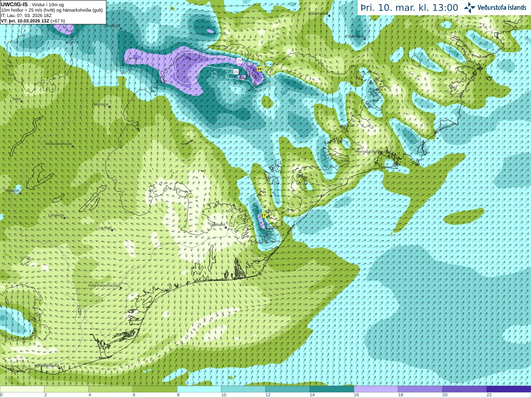Select the 2–4 m/s legend swatch
Viewport: 531px width, 398px height.
[x=66, y=389]
